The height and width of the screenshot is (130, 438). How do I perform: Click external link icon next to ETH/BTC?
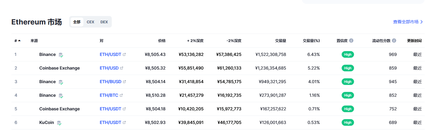(x=121, y=96)
